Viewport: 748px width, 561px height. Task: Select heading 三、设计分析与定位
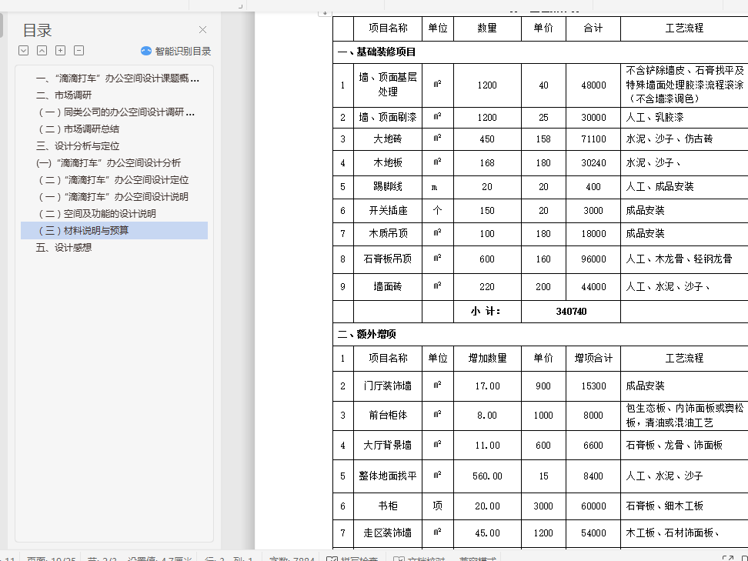pyautogui.click(x=78, y=146)
